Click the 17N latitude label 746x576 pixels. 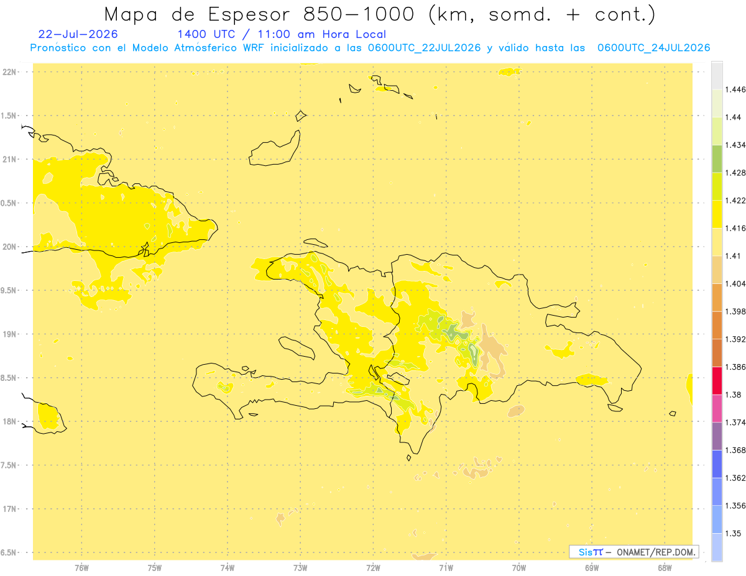(9, 509)
